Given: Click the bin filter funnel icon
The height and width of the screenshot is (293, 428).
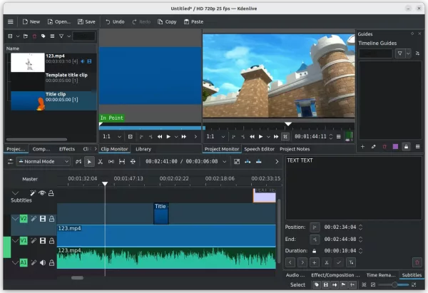Looking at the screenshot, I should [61, 36].
